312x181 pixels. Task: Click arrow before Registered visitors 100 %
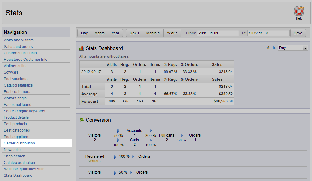[115, 157]
